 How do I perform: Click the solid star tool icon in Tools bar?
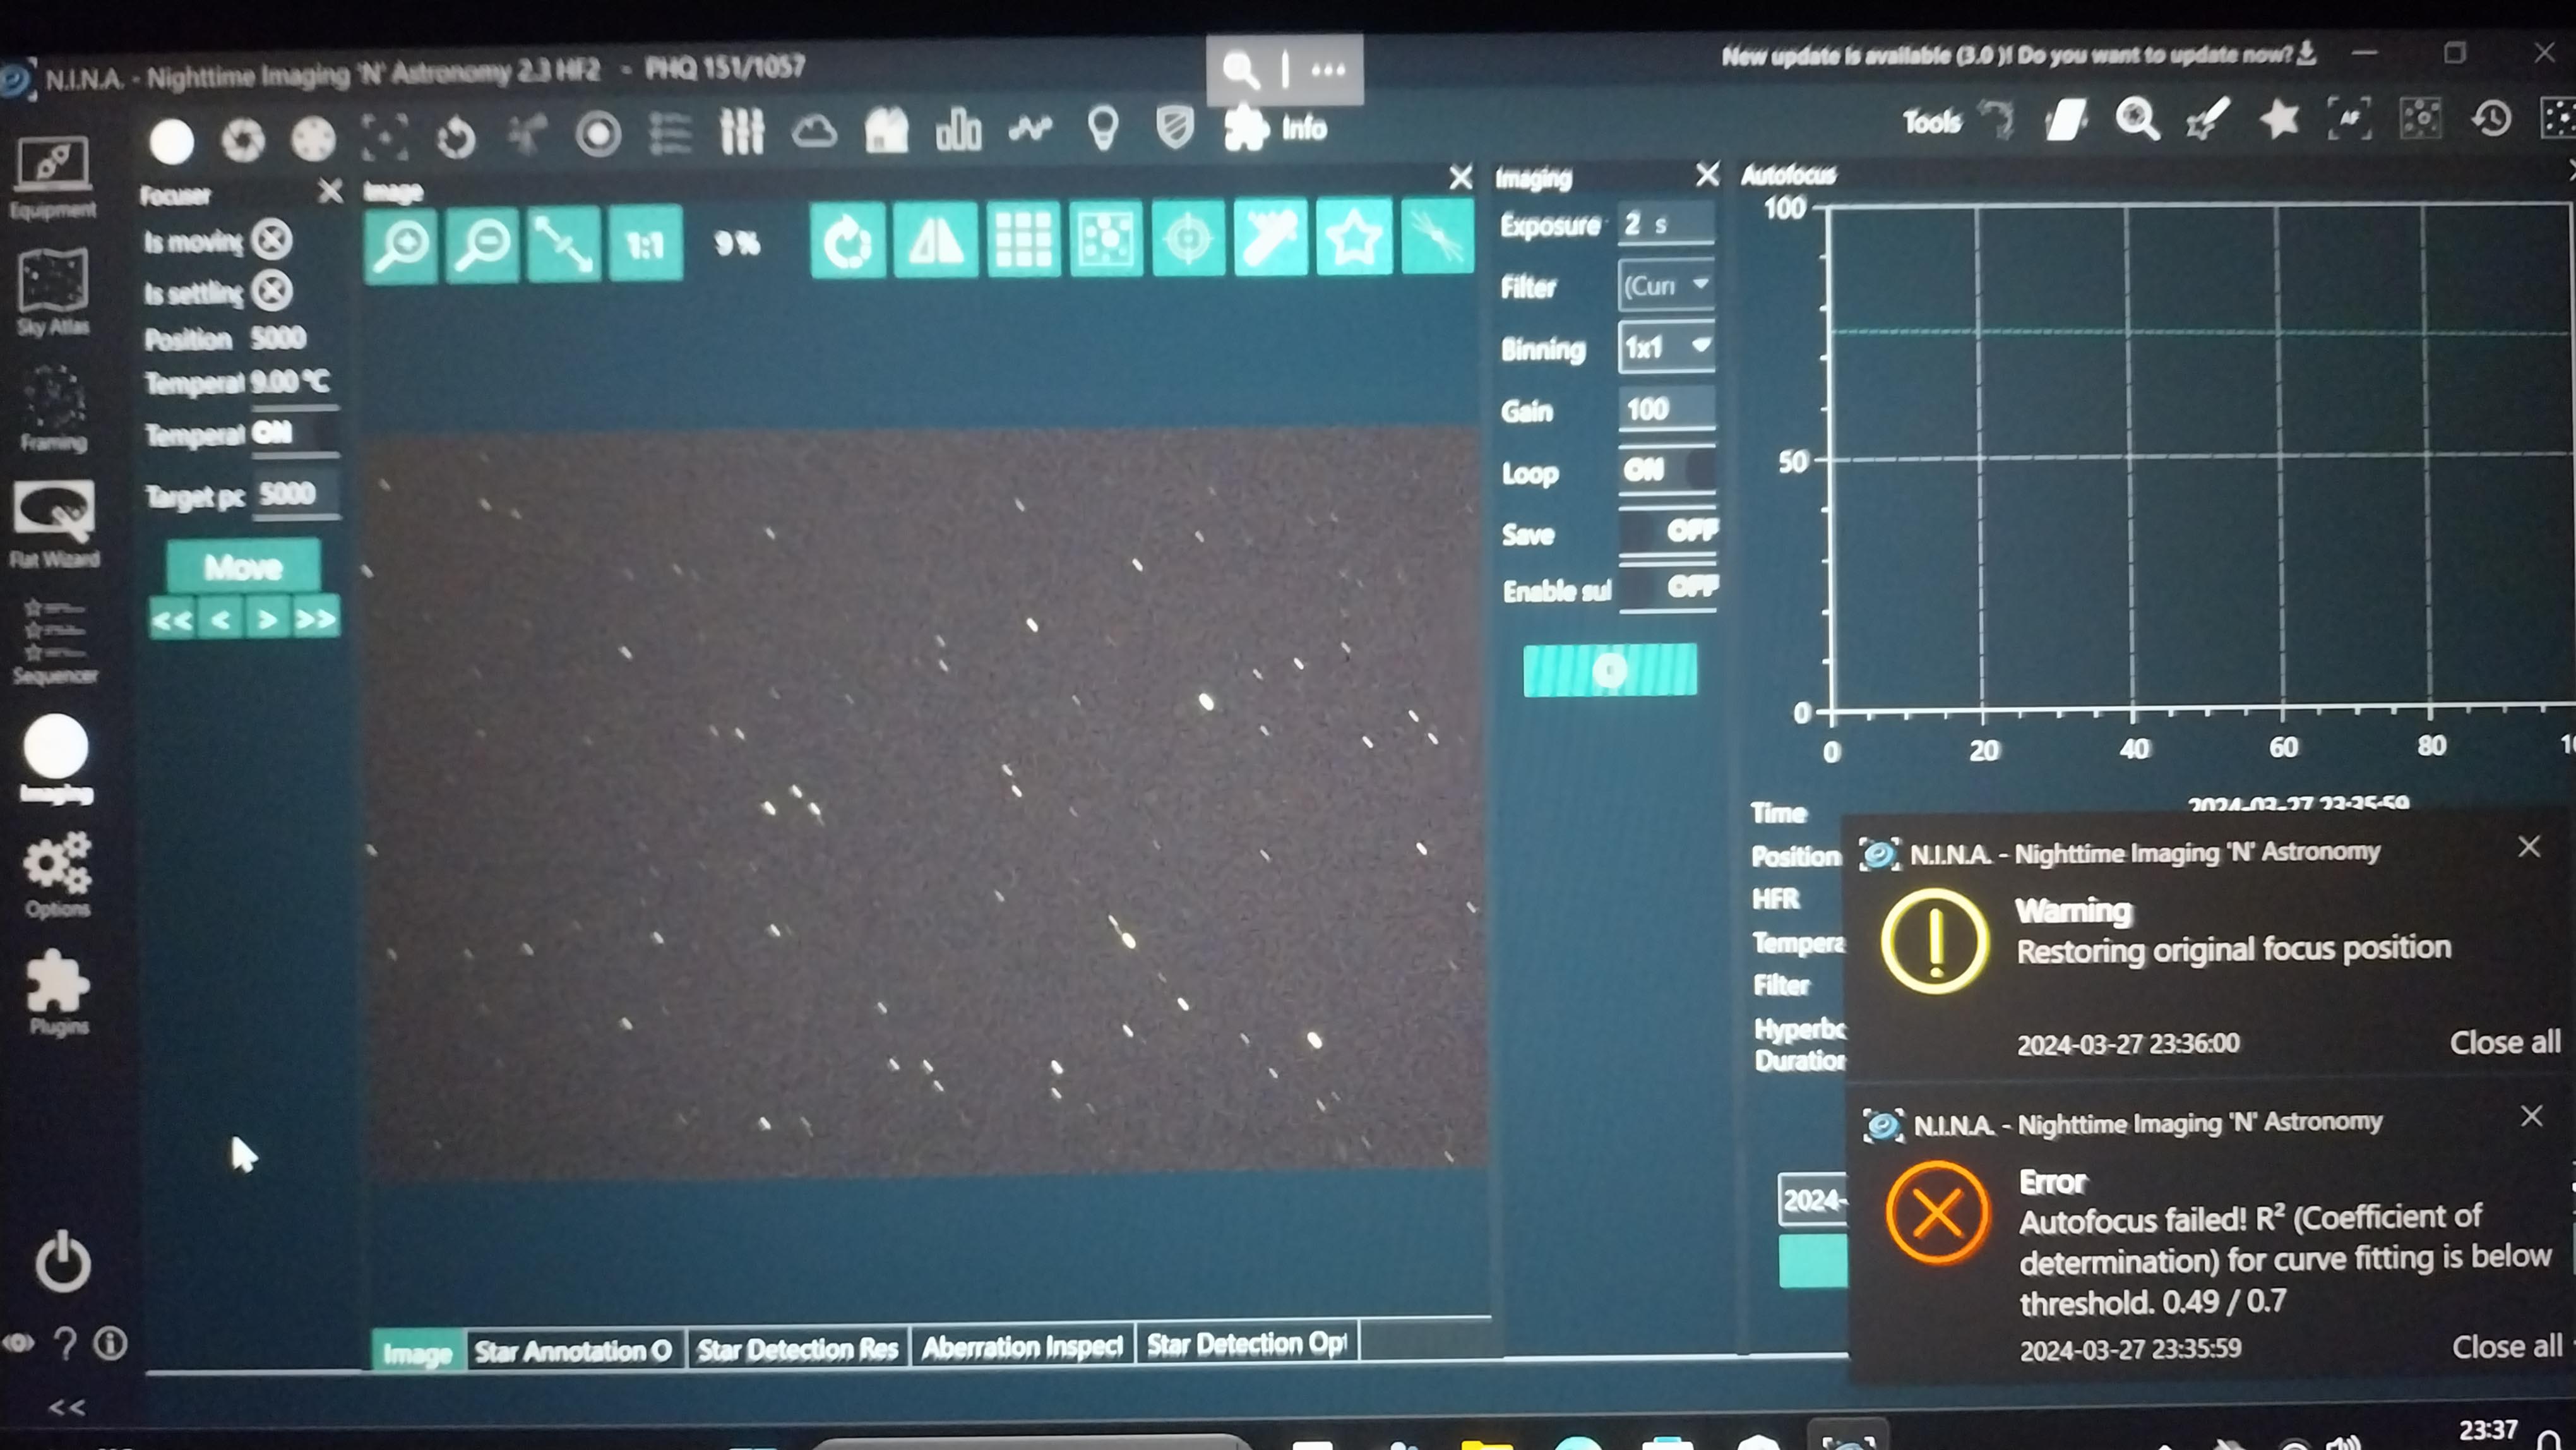click(2279, 120)
